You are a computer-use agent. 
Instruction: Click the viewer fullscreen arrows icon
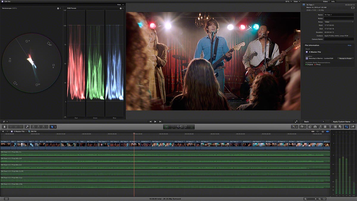[x=296, y=121]
